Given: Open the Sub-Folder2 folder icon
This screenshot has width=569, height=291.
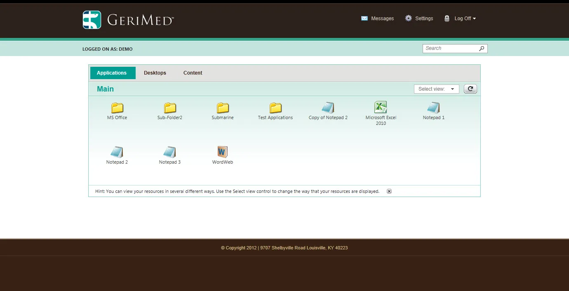Looking at the screenshot, I should click(170, 108).
